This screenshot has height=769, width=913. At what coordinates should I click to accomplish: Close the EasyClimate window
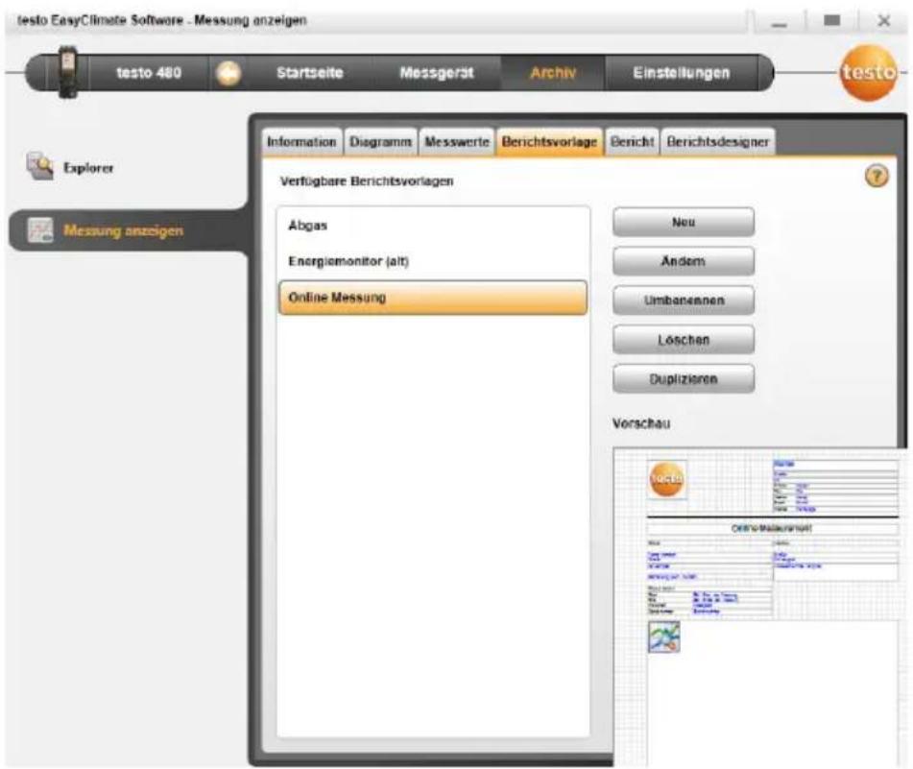pyautogui.click(x=884, y=21)
